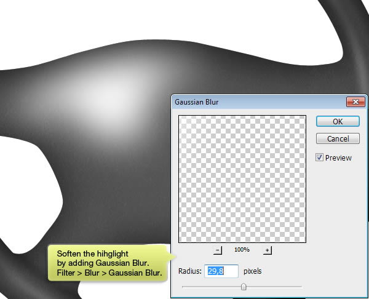Toggle the Preview checkbox
The height and width of the screenshot is (299, 369).
click(x=319, y=157)
